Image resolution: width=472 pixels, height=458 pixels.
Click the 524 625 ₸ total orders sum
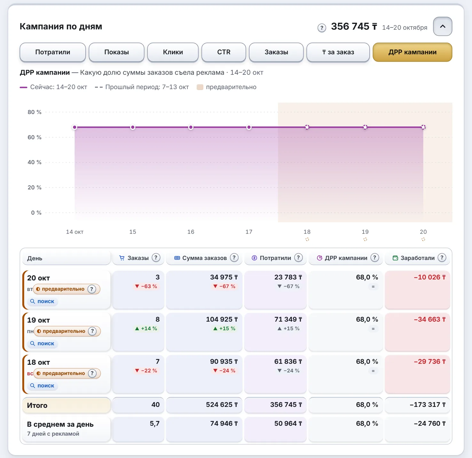[x=222, y=405]
